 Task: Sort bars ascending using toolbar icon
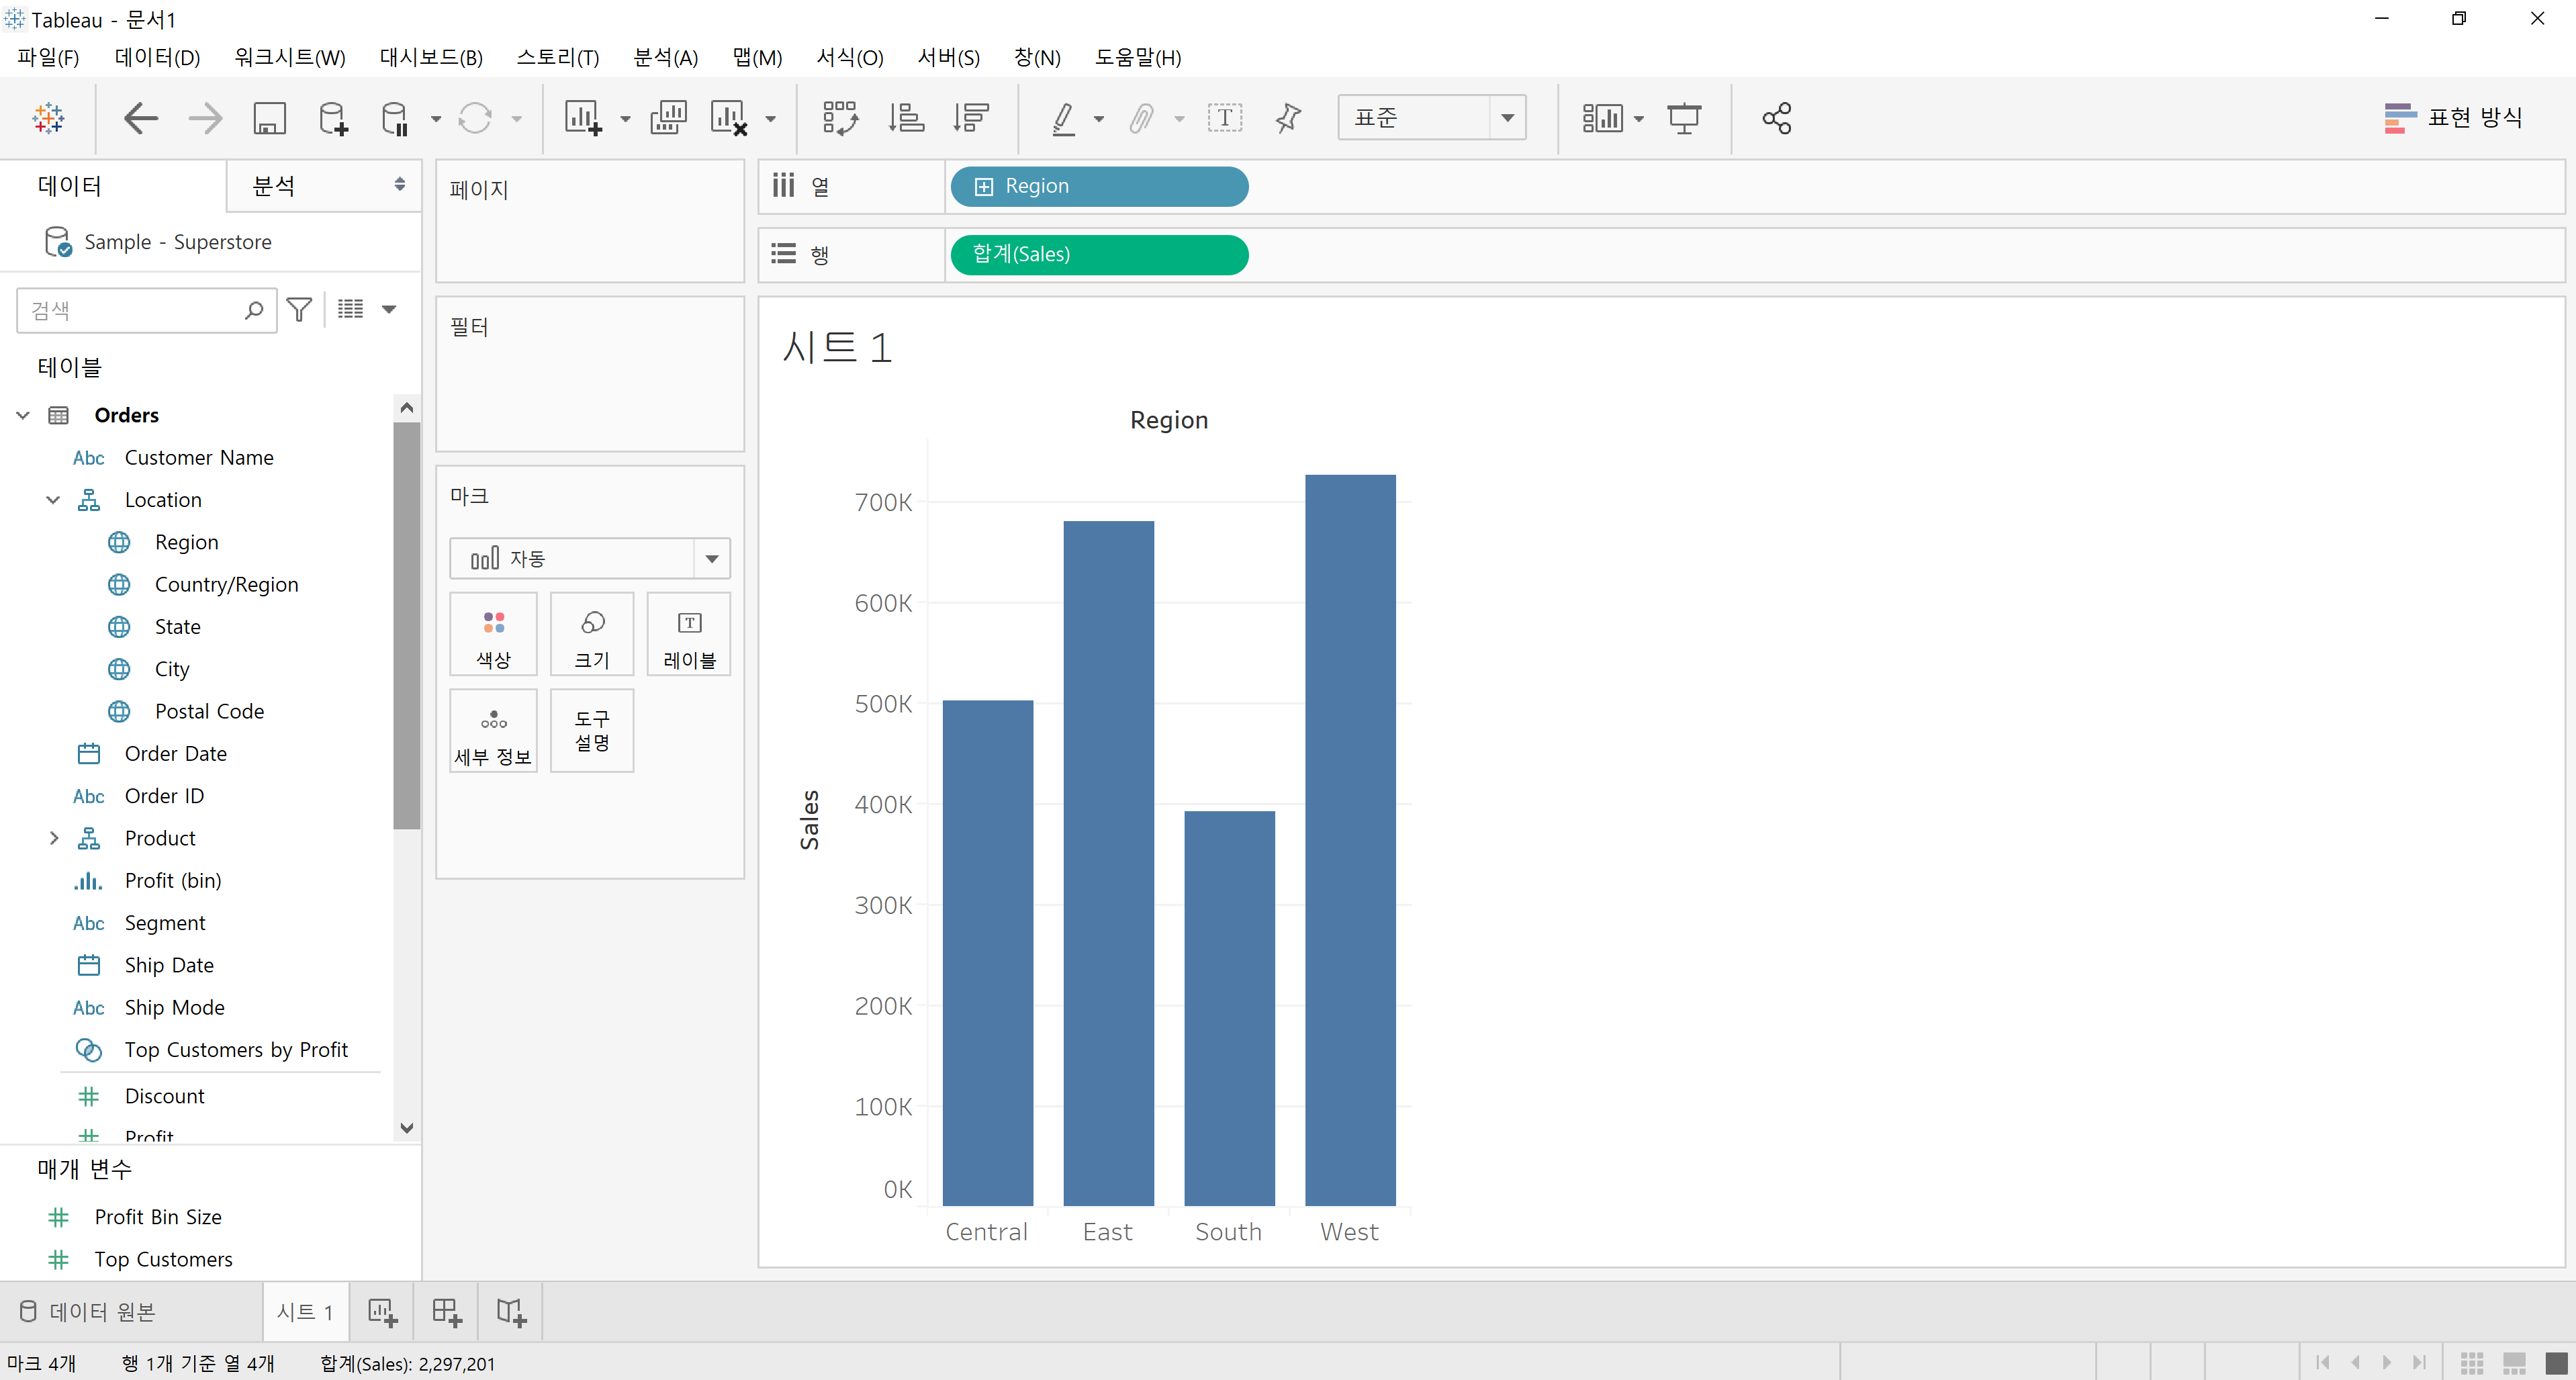[x=906, y=118]
